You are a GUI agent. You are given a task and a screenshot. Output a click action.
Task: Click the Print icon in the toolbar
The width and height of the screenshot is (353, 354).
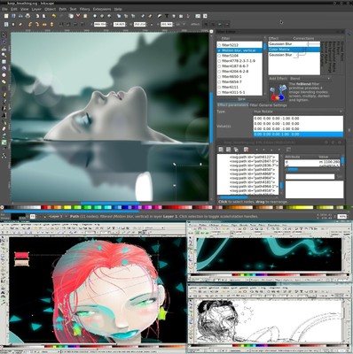click(x=28, y=16)
